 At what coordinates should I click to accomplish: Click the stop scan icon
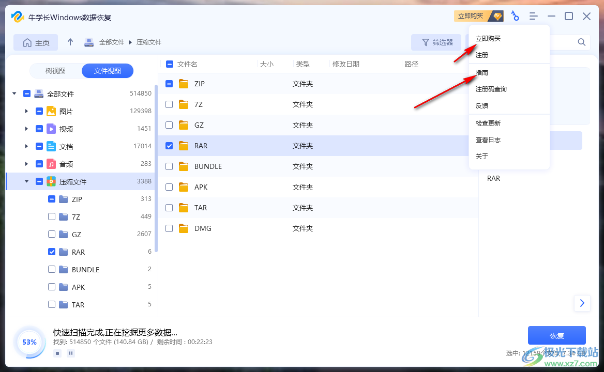pos(57,353)
